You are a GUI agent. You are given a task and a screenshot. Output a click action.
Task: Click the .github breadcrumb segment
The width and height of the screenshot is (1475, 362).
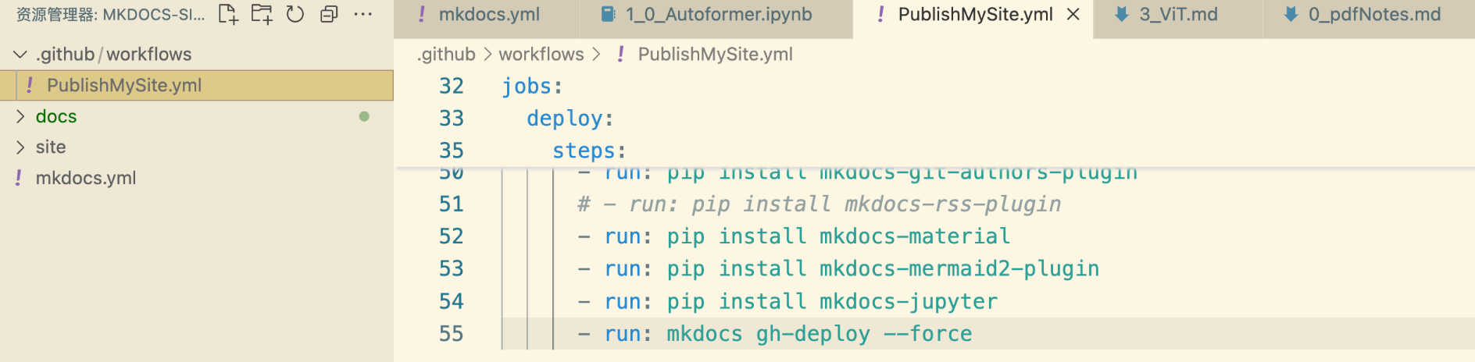446,54
